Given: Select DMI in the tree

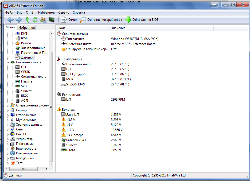Looking at the screenshot, I should pos(24,33).
